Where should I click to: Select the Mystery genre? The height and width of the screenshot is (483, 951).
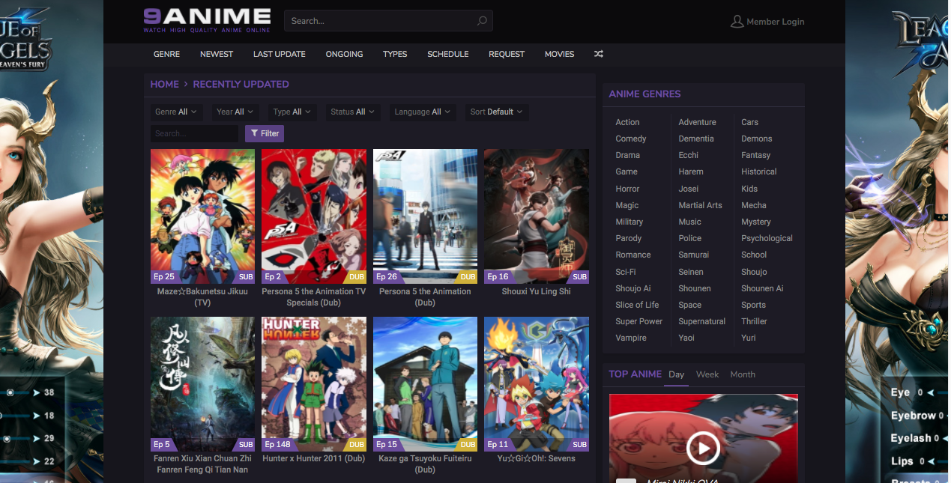click(x=756, y=222)
